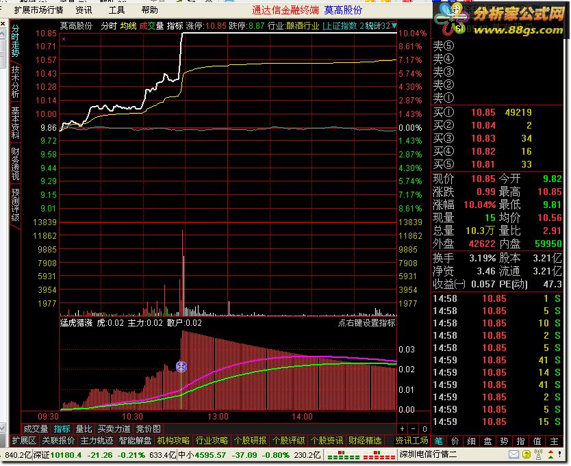Screen dimensions: 571x466
Task: Switch to the 量比 bottom tab
Action: 84,429
